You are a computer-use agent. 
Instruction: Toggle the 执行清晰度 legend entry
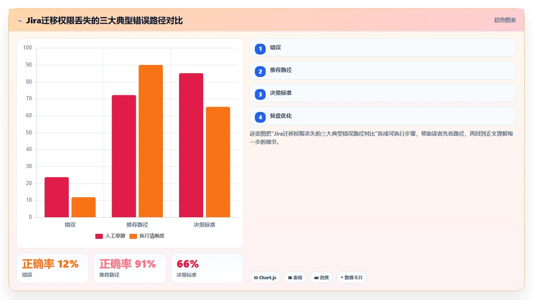click(x=147, y=236)
